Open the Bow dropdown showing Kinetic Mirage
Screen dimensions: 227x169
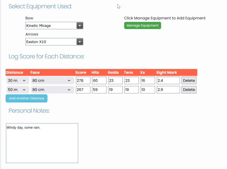point(54,26)
